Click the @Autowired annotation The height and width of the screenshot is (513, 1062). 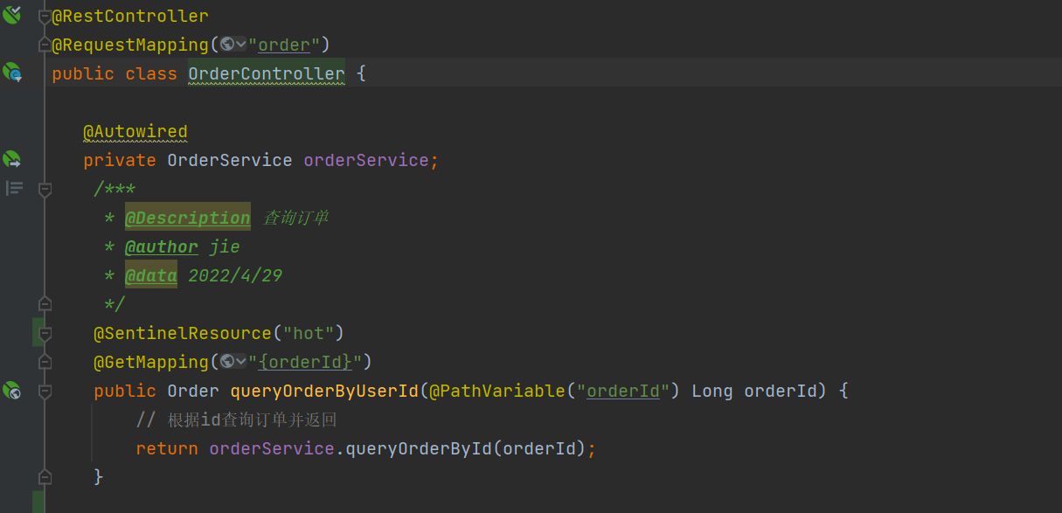[x=135, y=131]
